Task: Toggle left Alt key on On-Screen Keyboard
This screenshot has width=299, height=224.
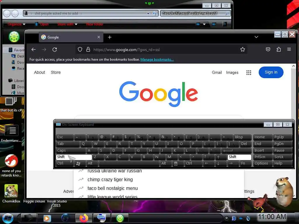Action: [93, 163]
